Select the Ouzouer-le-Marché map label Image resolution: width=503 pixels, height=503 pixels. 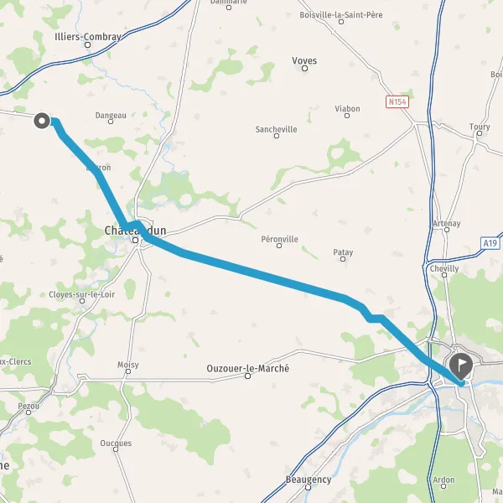point(247,369)
